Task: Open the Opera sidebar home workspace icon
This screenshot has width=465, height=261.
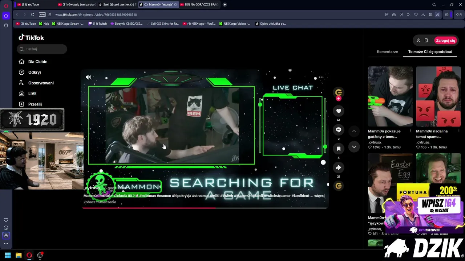Action: tap(6, 16)
